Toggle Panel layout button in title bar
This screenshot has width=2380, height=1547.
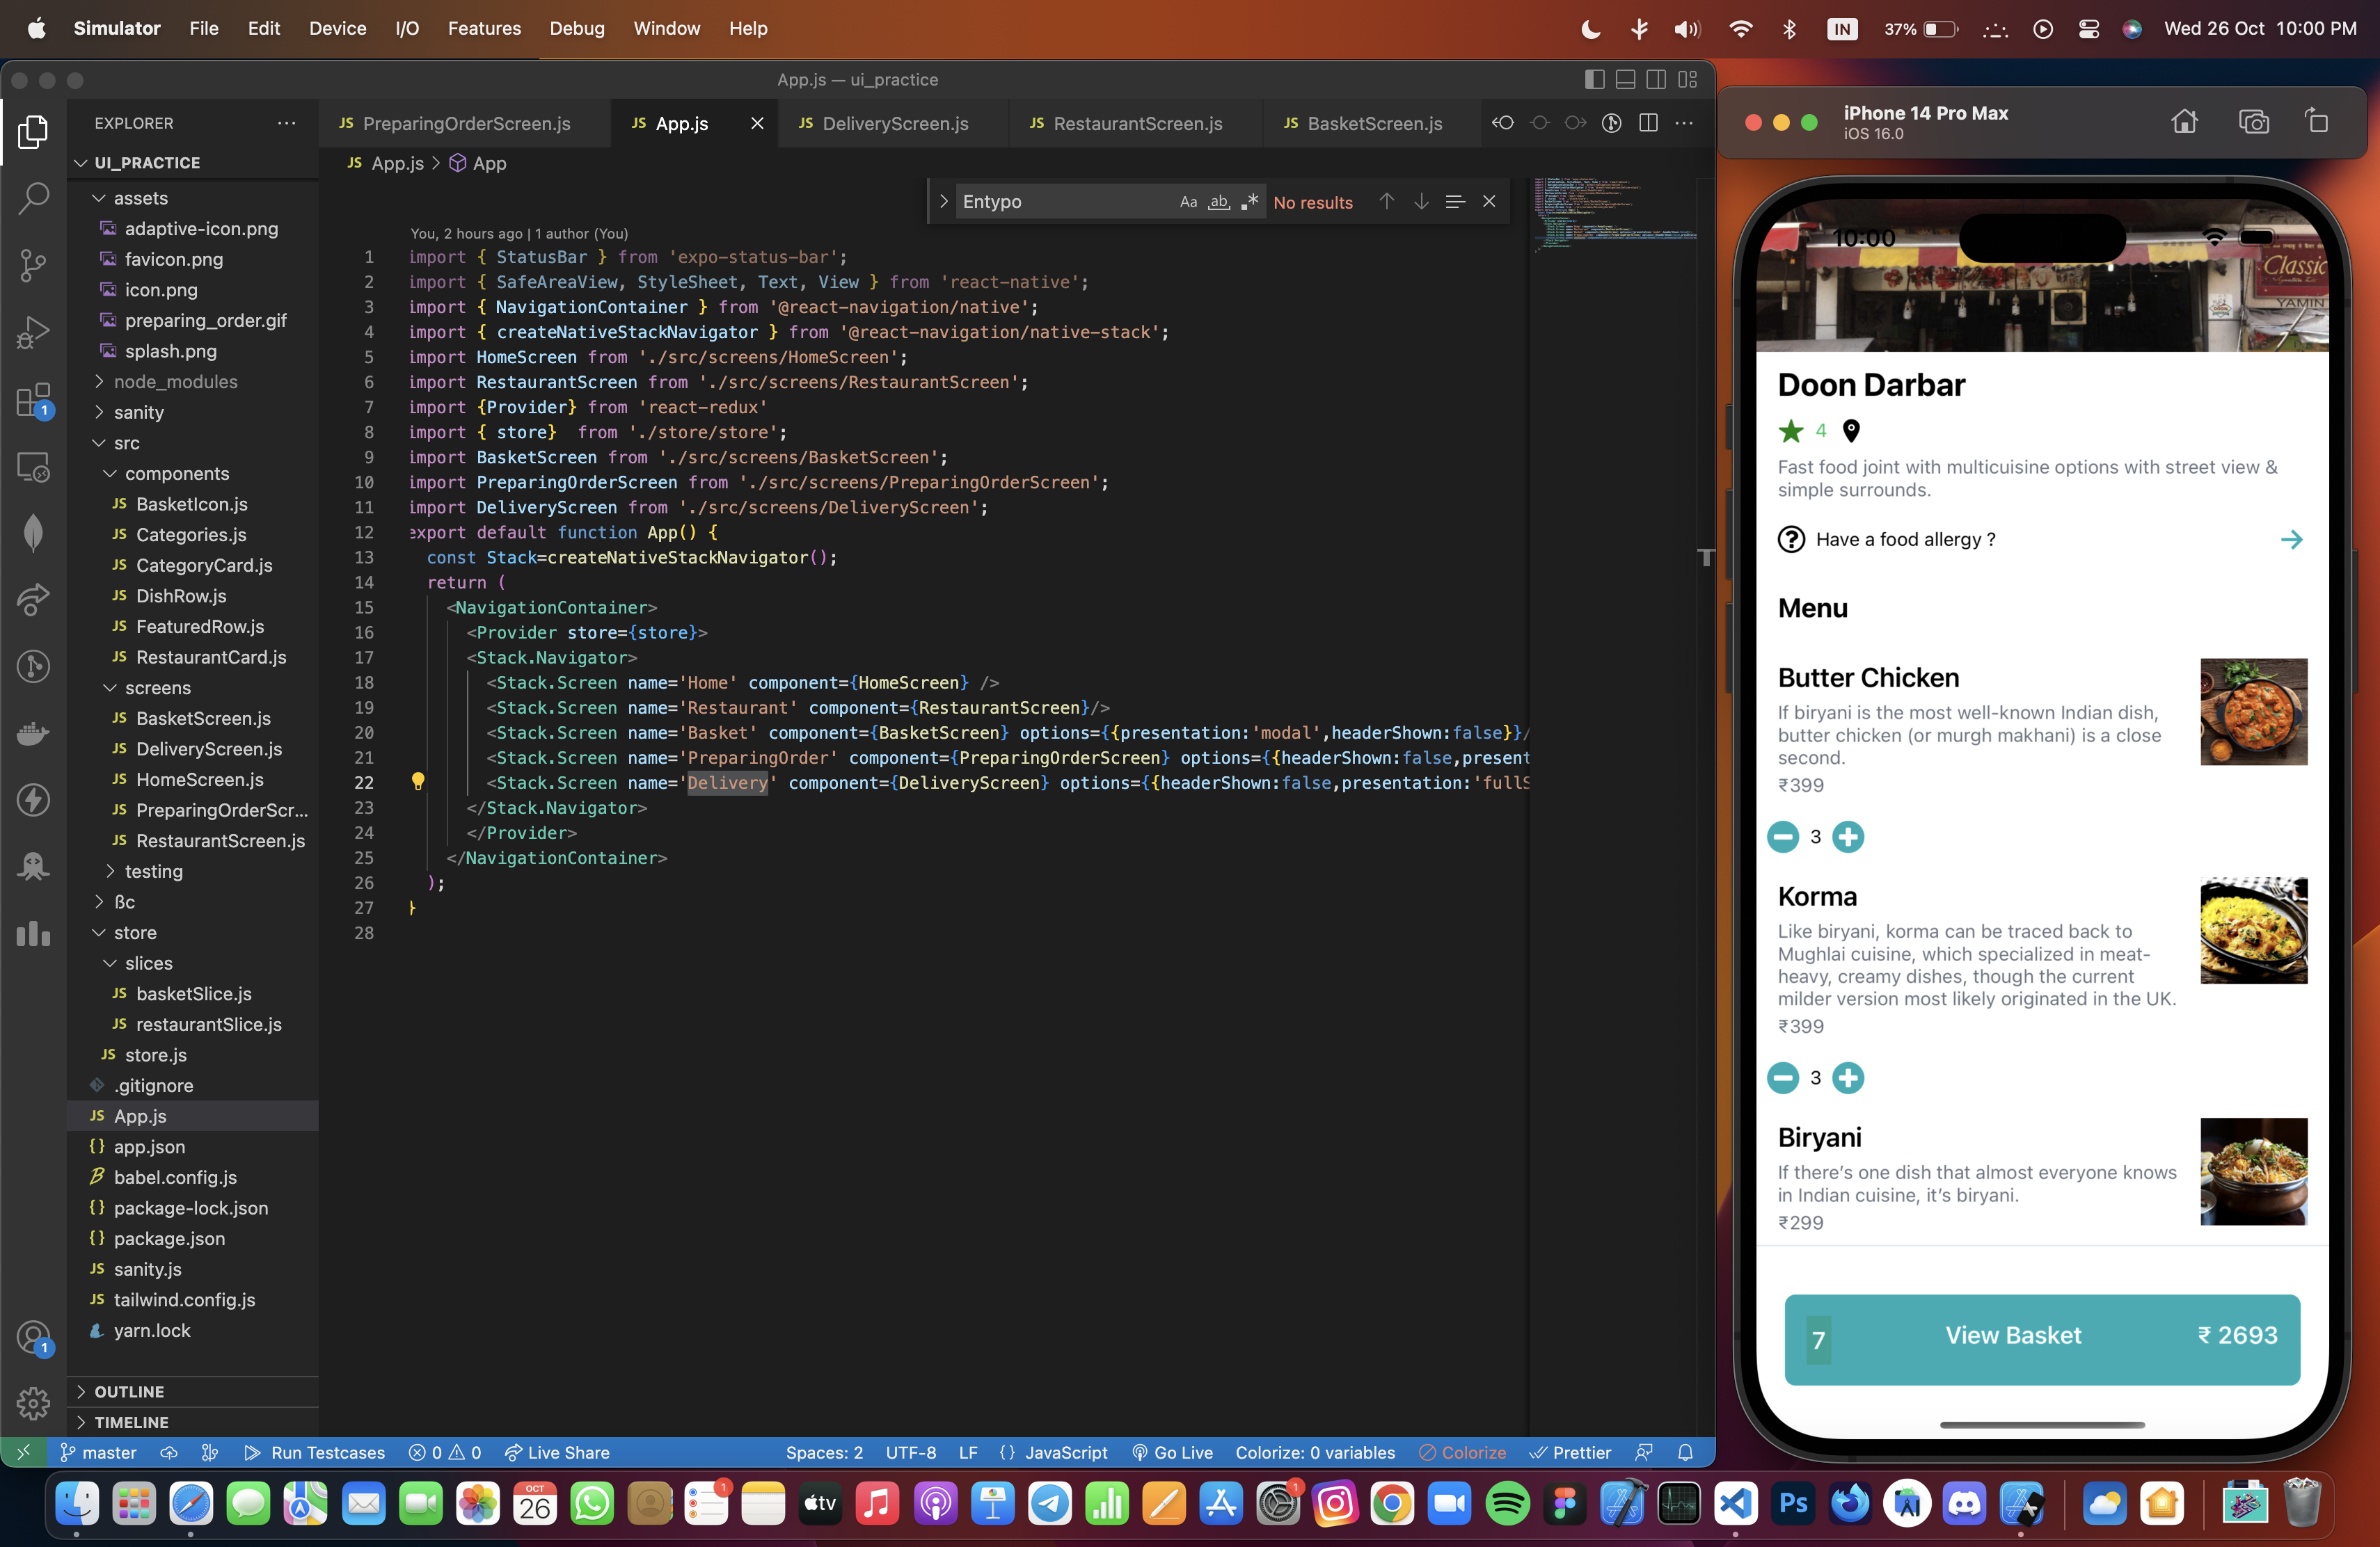coord(1626,79)
